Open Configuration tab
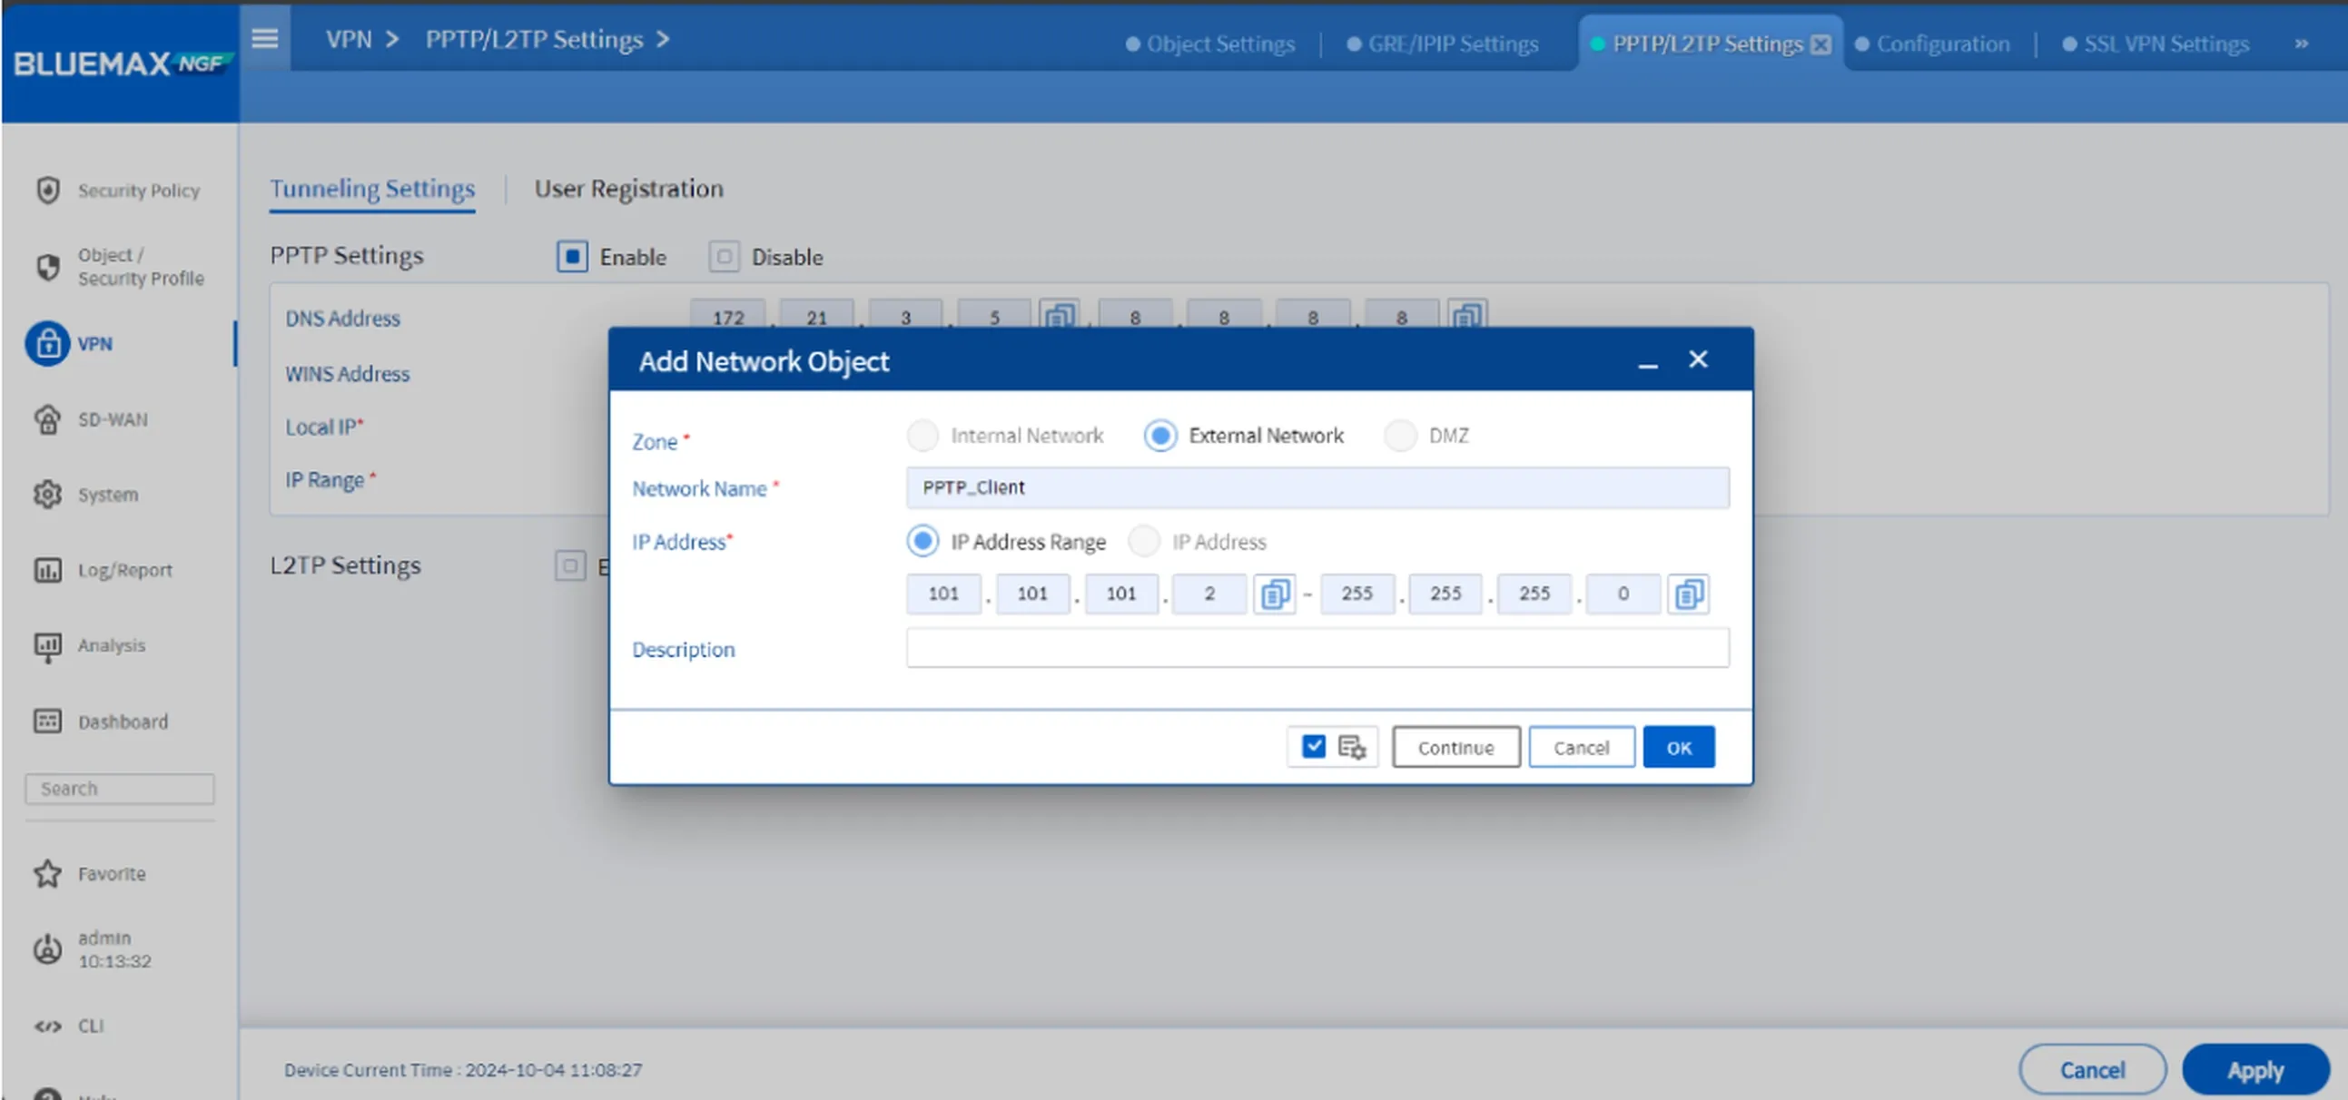 point(1931,44)
